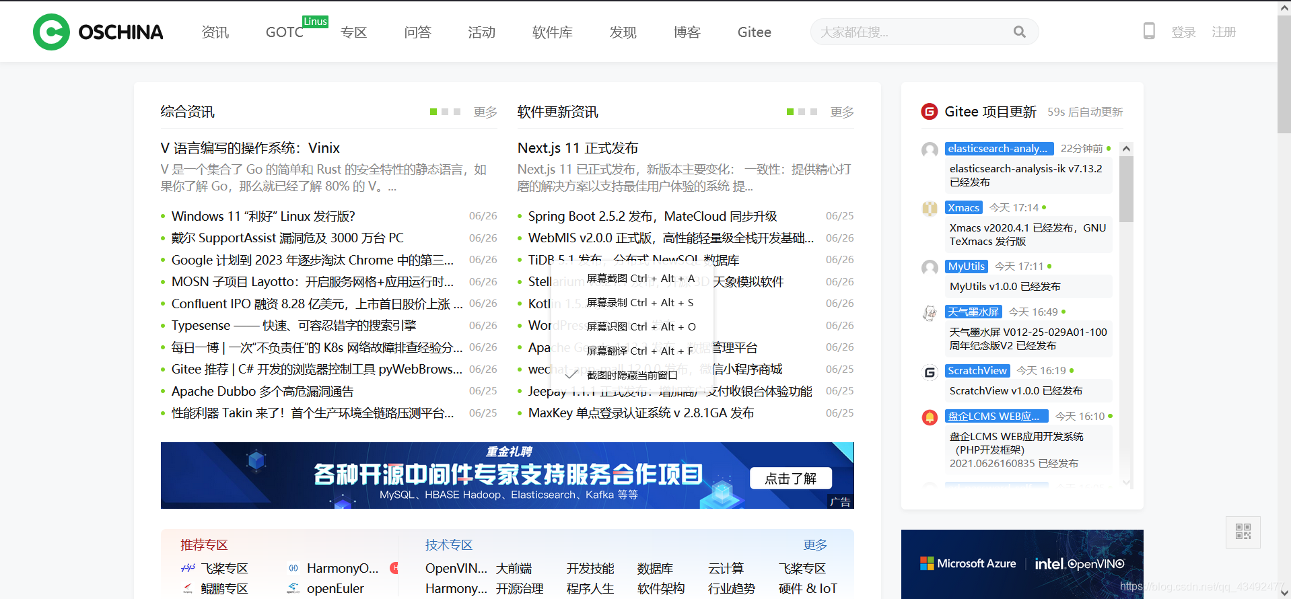Click Gitee panel scroll-up arrow
This screenshot has width=1291, height=599.
pyautogui.click(x=1126, y=149)
